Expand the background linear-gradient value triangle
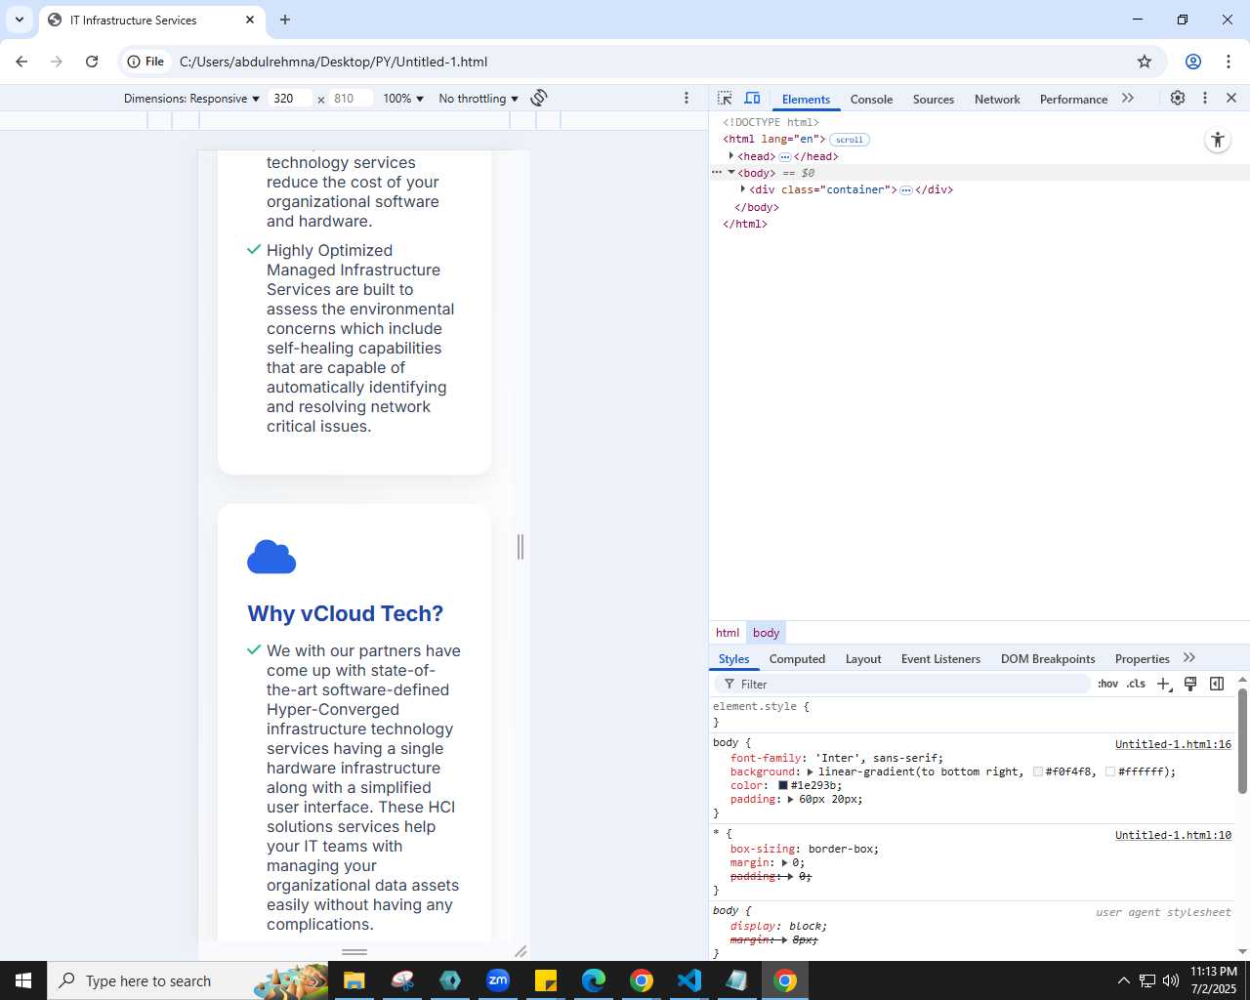This screenshot has width=1250, height=1000. (x=810, y=771)
